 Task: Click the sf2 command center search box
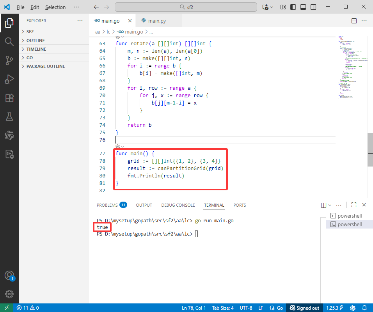(186, 7)
